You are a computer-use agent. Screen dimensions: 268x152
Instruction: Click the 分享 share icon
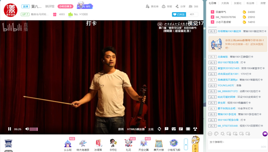pyautogui.click(x=177, y=7)
